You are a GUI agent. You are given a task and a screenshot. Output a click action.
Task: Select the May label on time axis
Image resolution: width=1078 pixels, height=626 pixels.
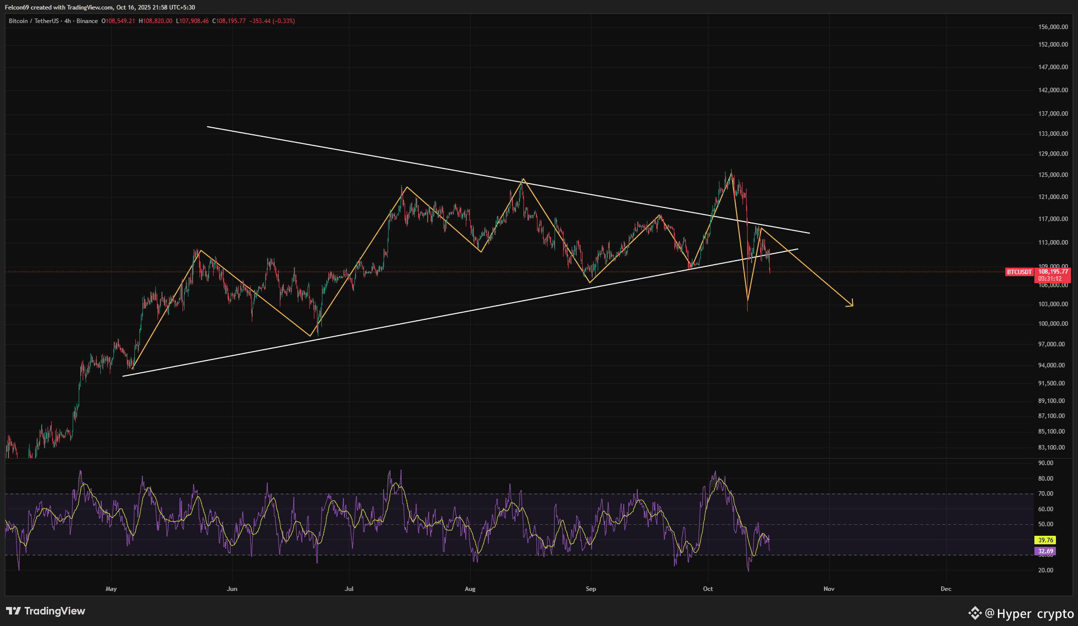[111, 589]
